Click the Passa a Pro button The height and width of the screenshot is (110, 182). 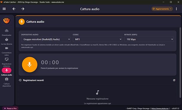pyautogui.click(x=10, y=109)
